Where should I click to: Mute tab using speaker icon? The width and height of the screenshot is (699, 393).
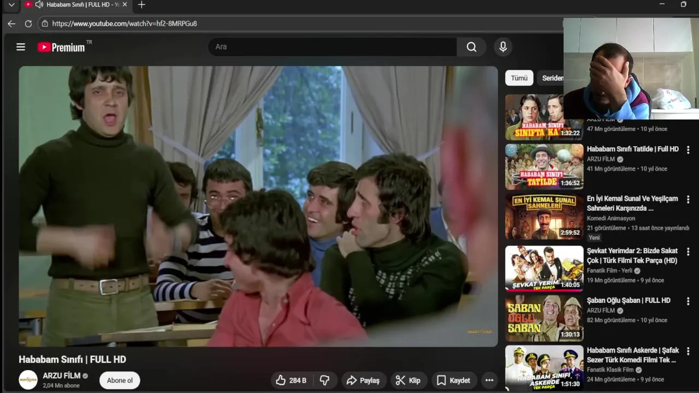[x=39, y=4]
